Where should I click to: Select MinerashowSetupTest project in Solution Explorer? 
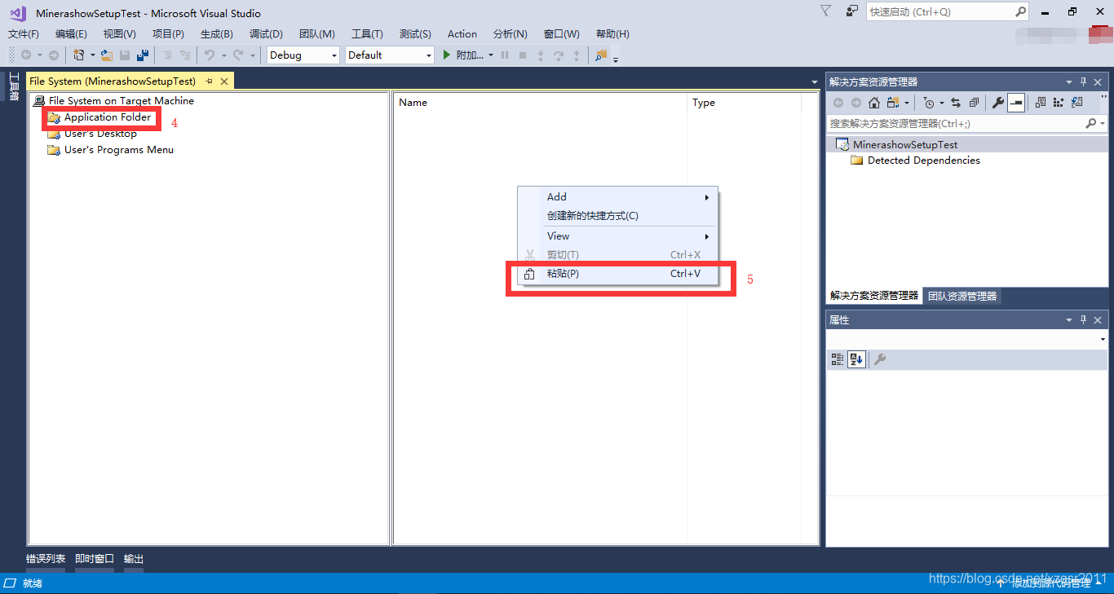tap(905, 145)
